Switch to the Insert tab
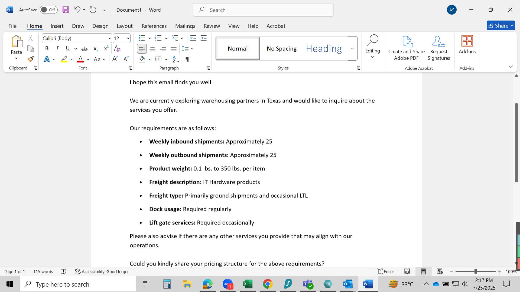The width and height of the screenshot is (520, 292). (x=57, y=26)
